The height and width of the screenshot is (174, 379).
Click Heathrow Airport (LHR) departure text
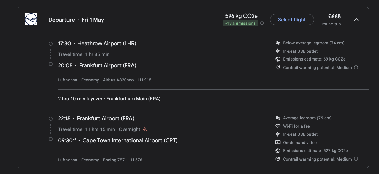(x=107, y=44)
